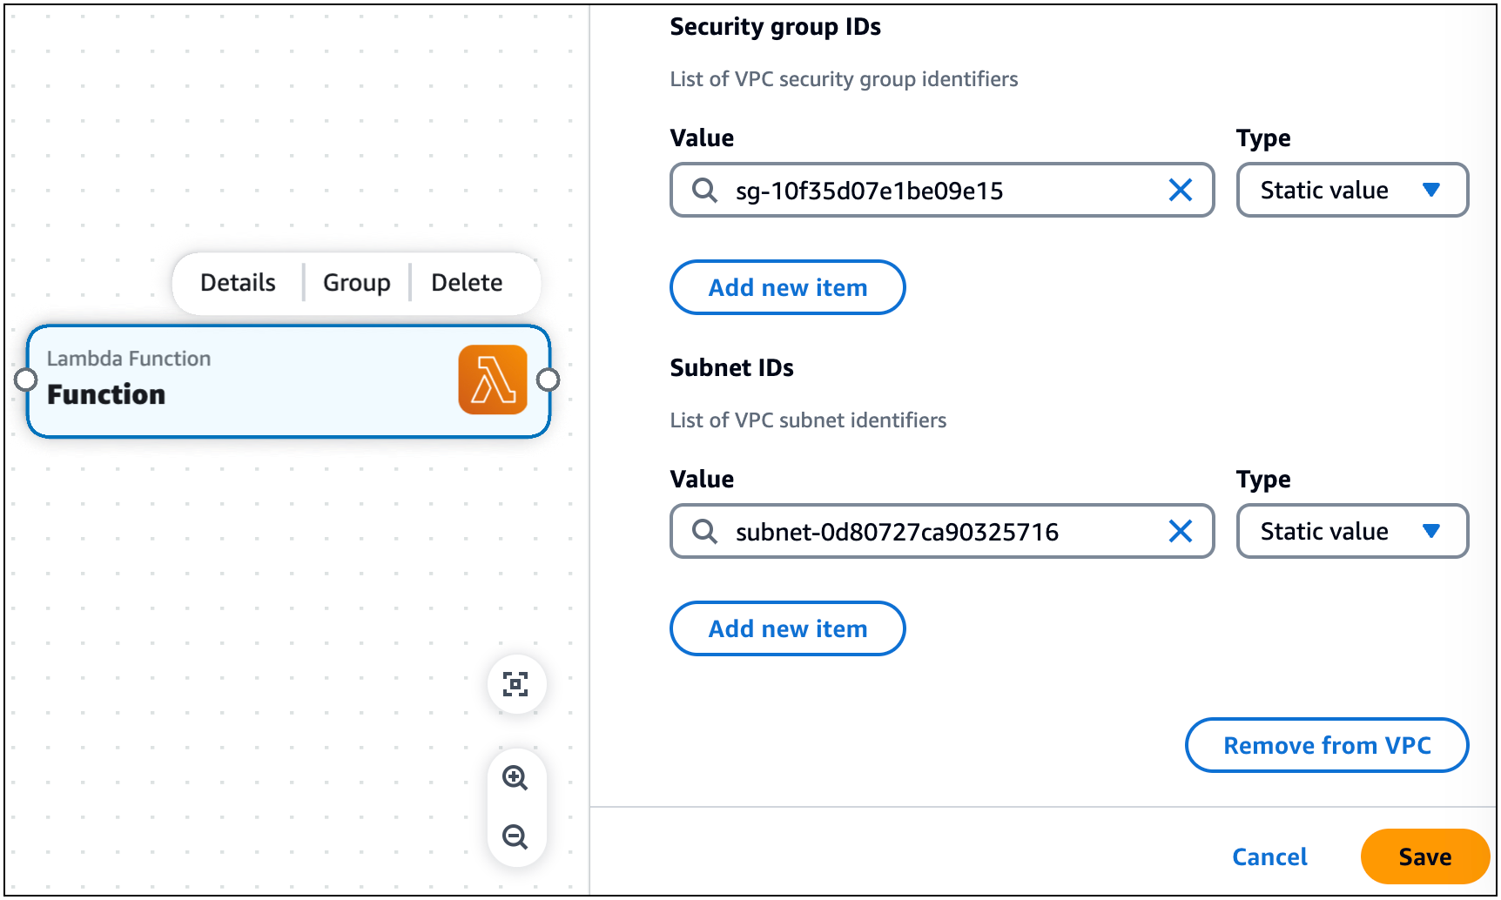Click Remove from VPC

coord(1326,745)
